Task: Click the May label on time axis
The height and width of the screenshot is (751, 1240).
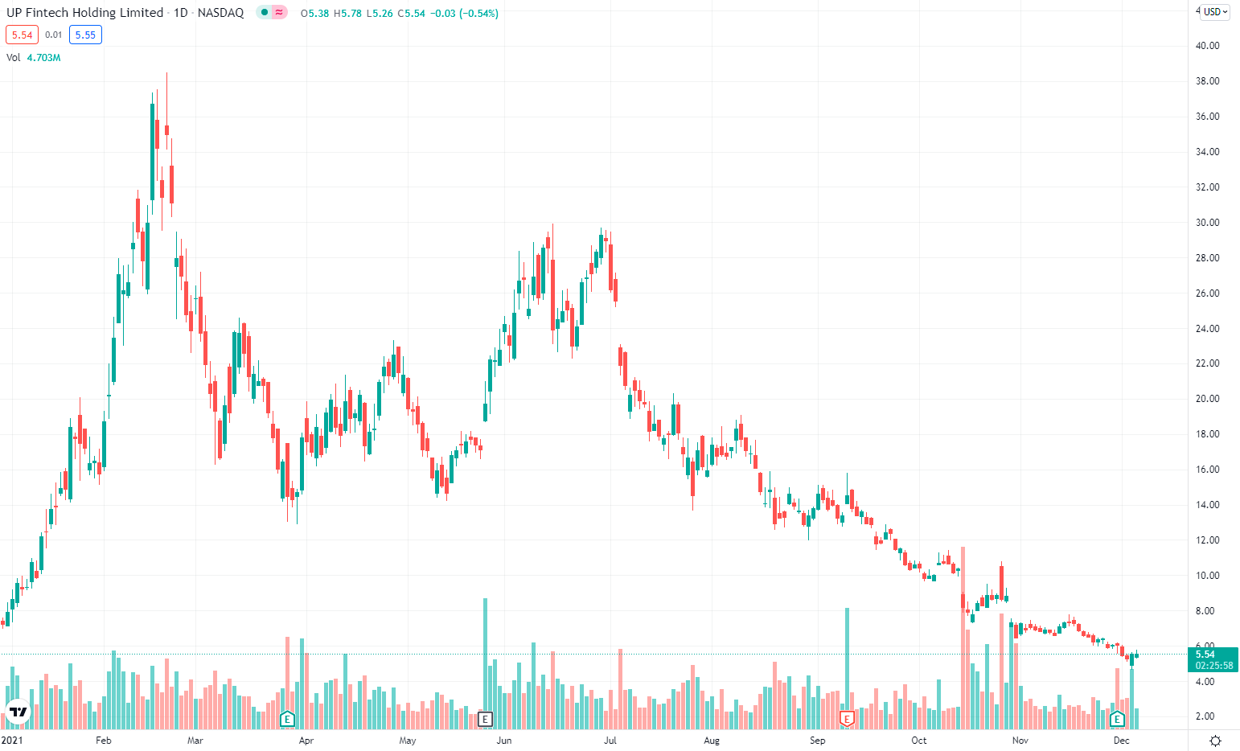Action: (408, 741)
